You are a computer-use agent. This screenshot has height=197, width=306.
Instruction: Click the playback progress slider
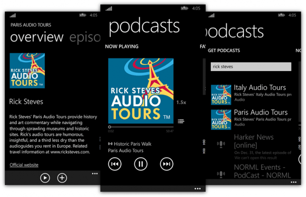pyautogui.click(x=140, y=126)
